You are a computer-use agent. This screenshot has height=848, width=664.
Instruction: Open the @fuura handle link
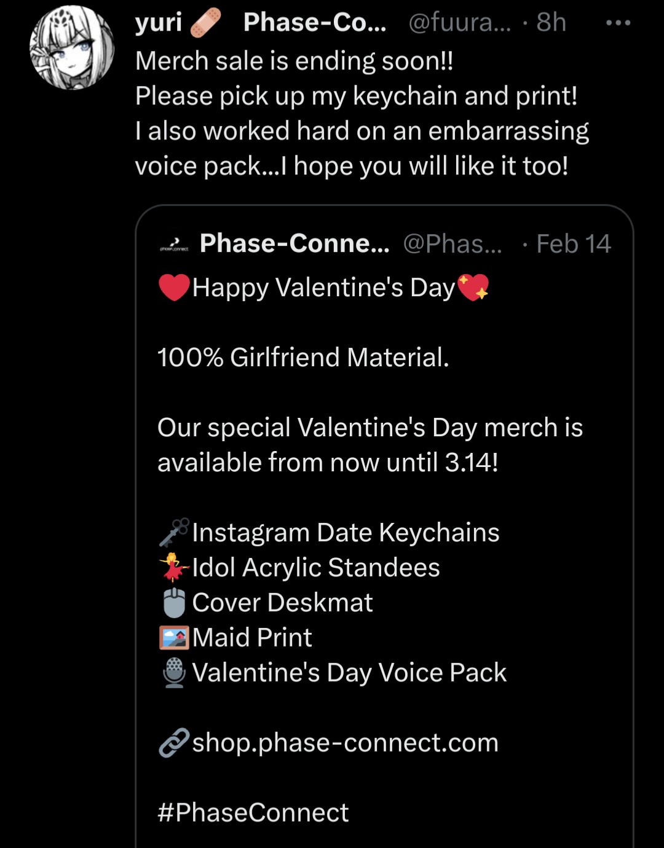pos(459,23)
